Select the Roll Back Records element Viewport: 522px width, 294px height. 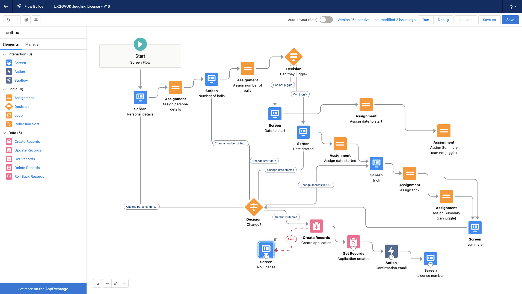tap(29, 176)
